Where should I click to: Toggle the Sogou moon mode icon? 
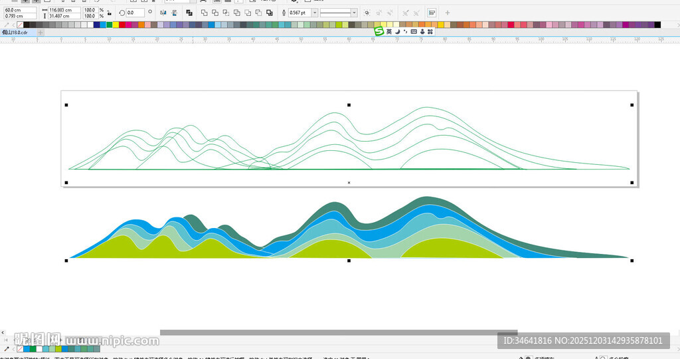(x=397, y=31)
